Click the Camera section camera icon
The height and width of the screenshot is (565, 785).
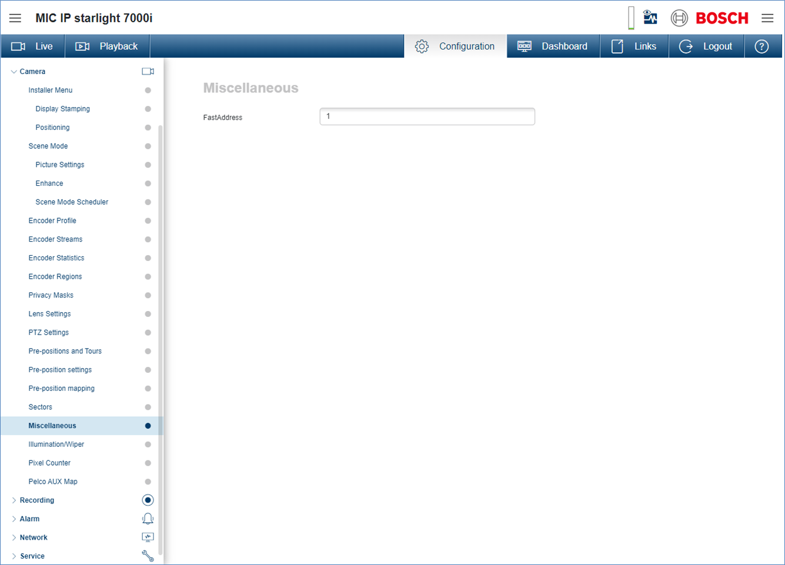(x=148, y=72)
